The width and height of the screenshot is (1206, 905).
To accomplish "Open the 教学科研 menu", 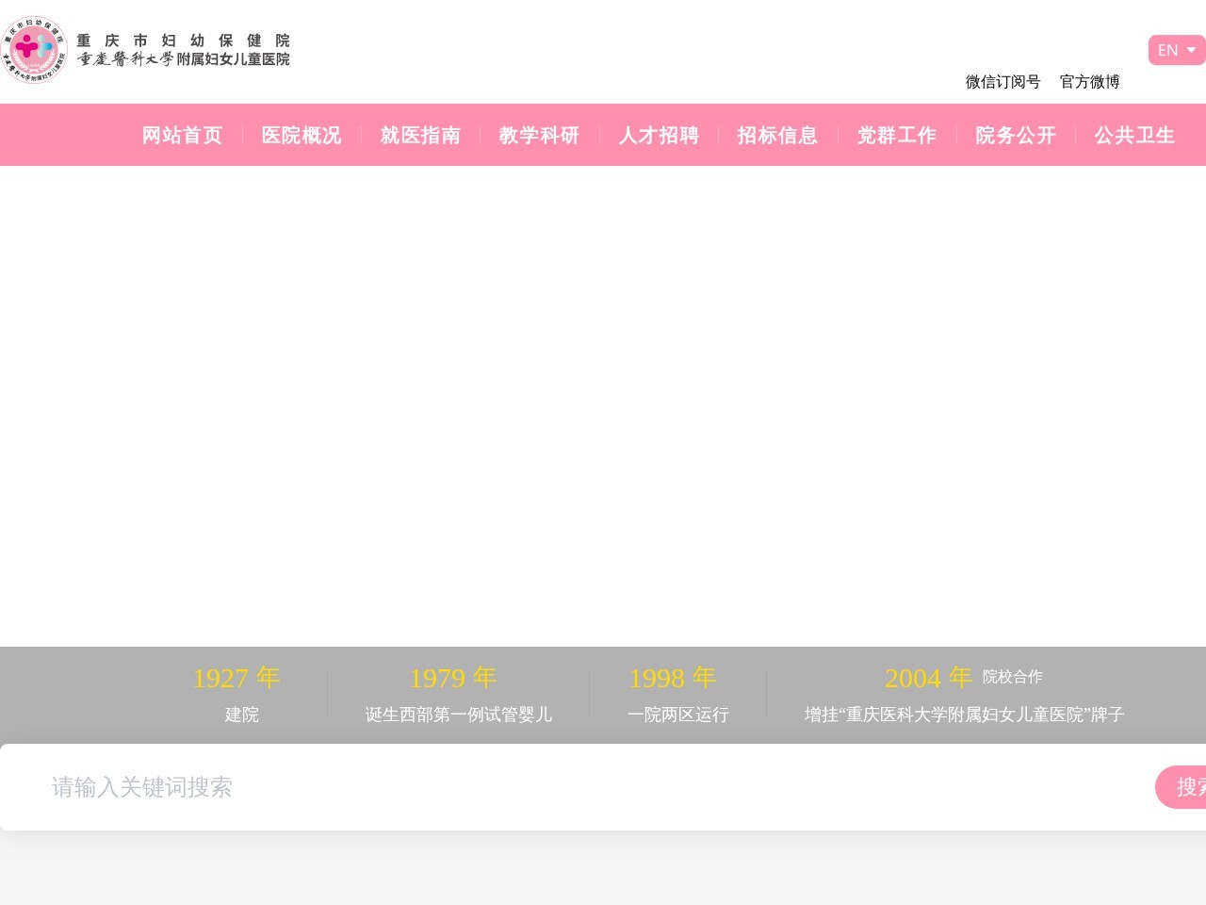I will [539, 136].
